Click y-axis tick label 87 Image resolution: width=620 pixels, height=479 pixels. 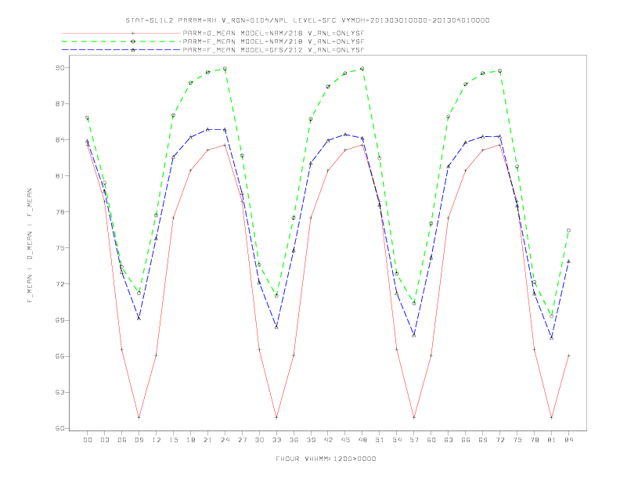click(x=60, y=104)
